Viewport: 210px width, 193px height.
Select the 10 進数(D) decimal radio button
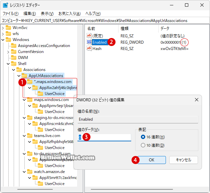tap(143, 145)
